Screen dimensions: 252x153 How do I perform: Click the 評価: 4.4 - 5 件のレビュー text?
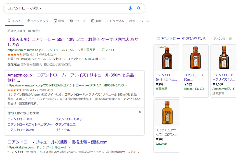point(40,55)
